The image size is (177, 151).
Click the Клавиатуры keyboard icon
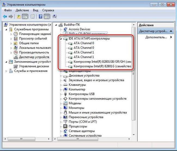(x=65, y=85)
